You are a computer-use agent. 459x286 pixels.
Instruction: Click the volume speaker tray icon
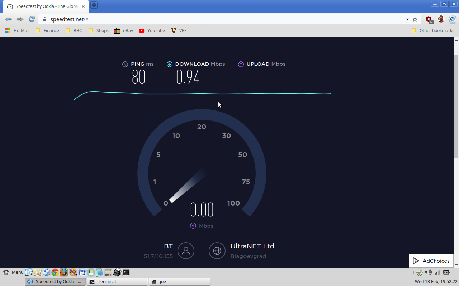[x=428, y=272]
